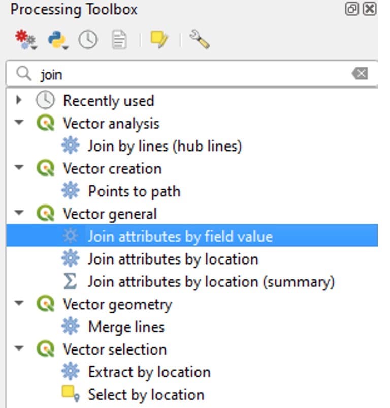
Task: Float the Processing Toolbox panel
Action: (x=351, y=9)
